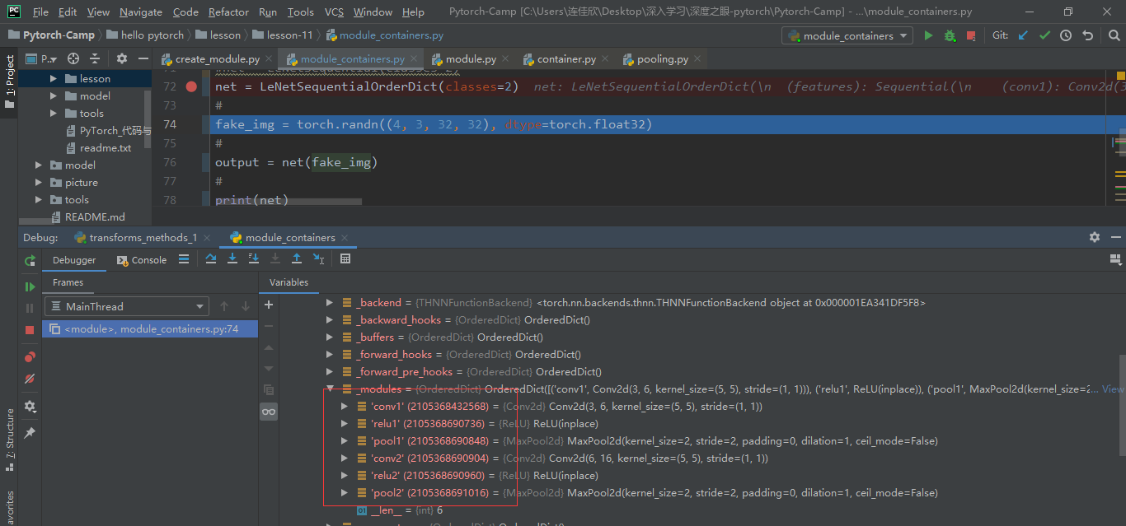
Task: Toggle breakpoint on line 72
Action: pyautogui.click(x=191, y=86)
